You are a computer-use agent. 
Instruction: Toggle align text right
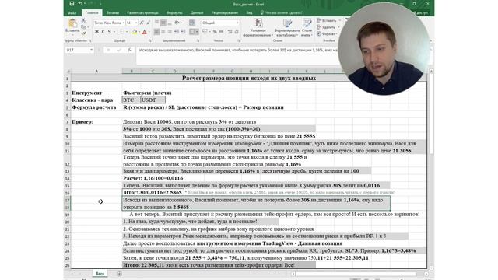click(x=170, y=32)
